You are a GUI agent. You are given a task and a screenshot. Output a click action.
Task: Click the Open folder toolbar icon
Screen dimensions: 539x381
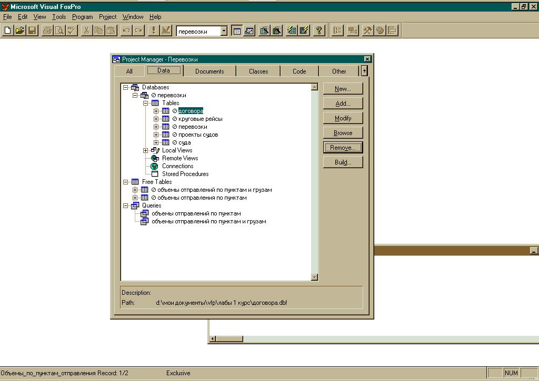[20, 30]
